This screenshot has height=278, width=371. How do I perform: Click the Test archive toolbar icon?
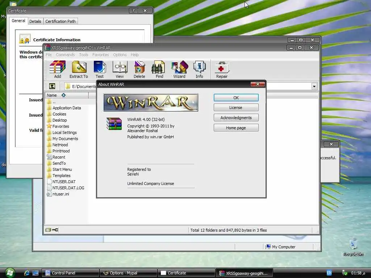(x=100, y=69)
